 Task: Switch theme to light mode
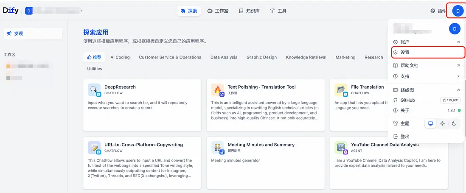click(442, 123)
